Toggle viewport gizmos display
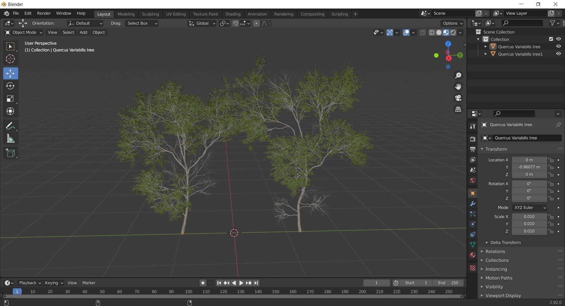The width and height of the screenshot is (565, 306). [390, 32]
